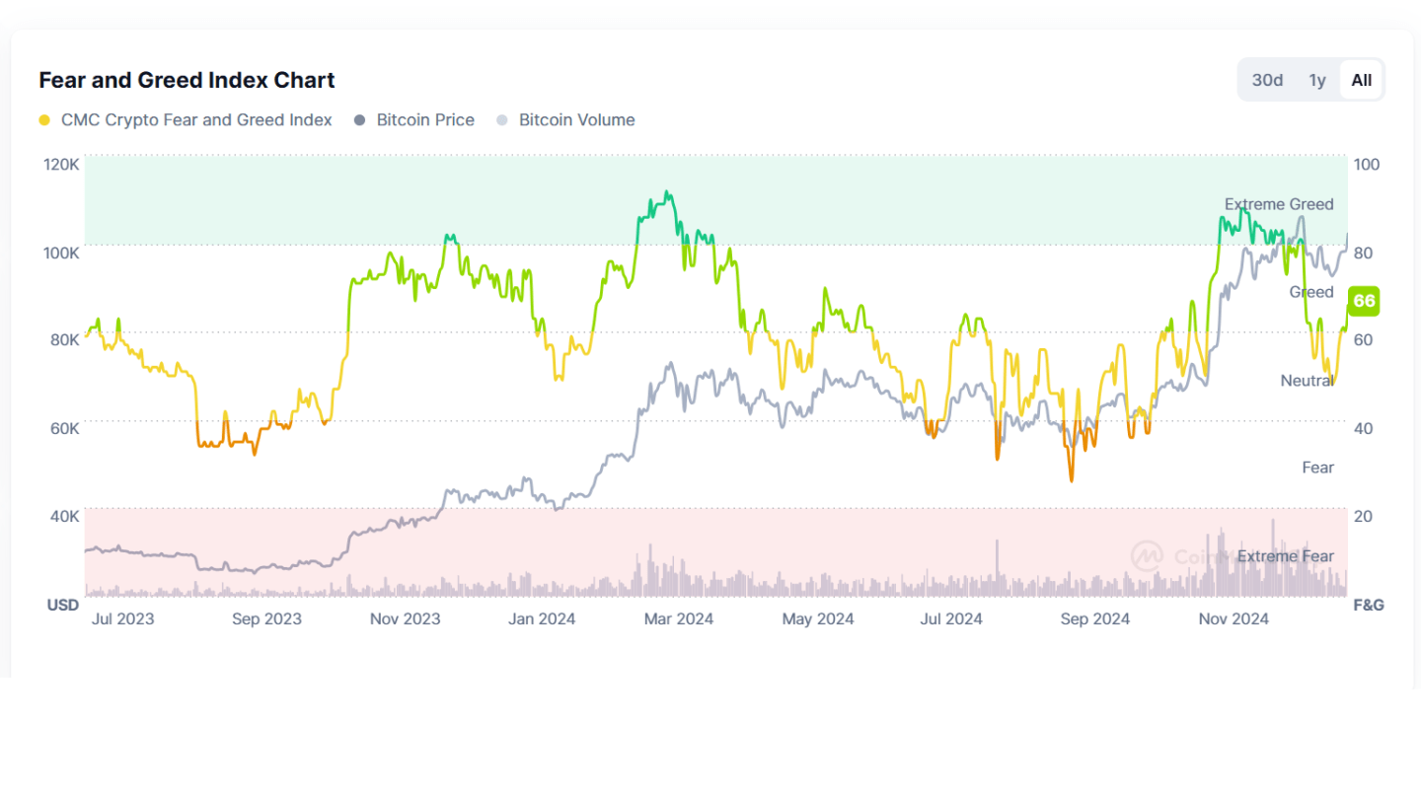This screenshot has height=798, width=1421.
Task: Click the 100 index axis label
Action: [1366, 164]
